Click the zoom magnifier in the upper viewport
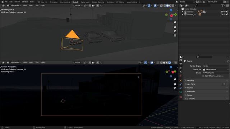This screenshot has height=129, width=230. point(175,22)
